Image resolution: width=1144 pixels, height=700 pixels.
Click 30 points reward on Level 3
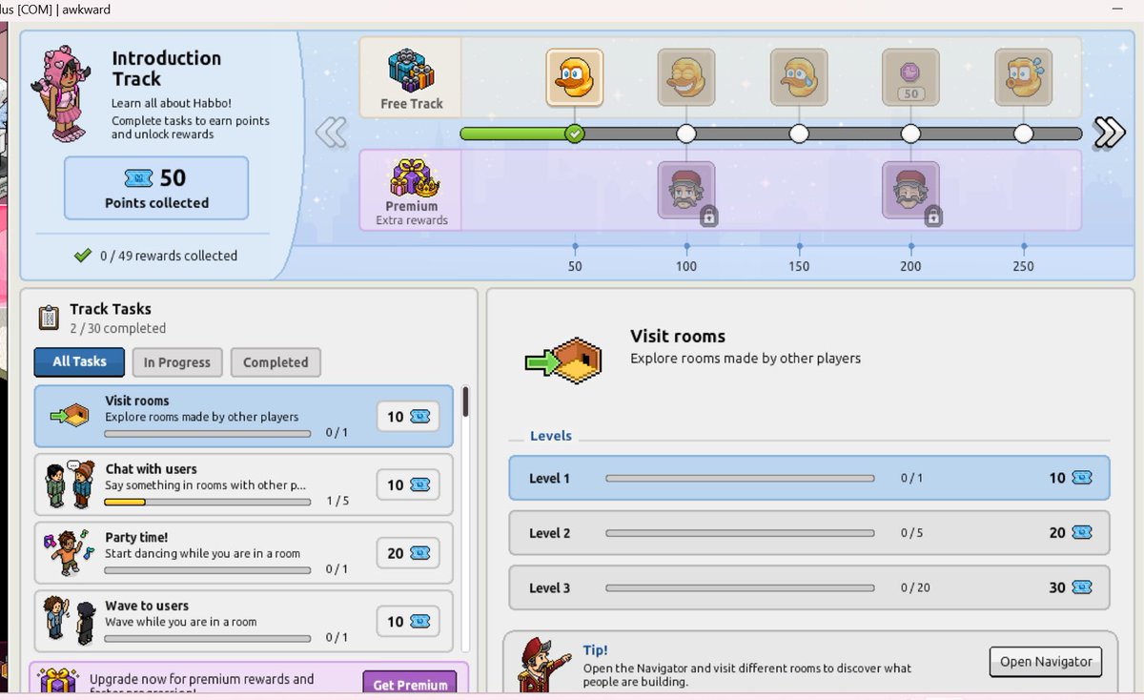click(1070, 587)
